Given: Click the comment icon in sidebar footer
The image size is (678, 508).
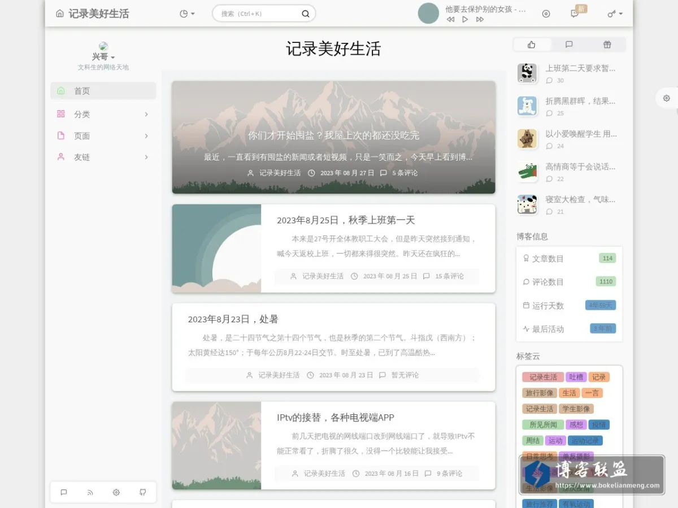Looking at the screenshot, I should [x=64, y=492].
